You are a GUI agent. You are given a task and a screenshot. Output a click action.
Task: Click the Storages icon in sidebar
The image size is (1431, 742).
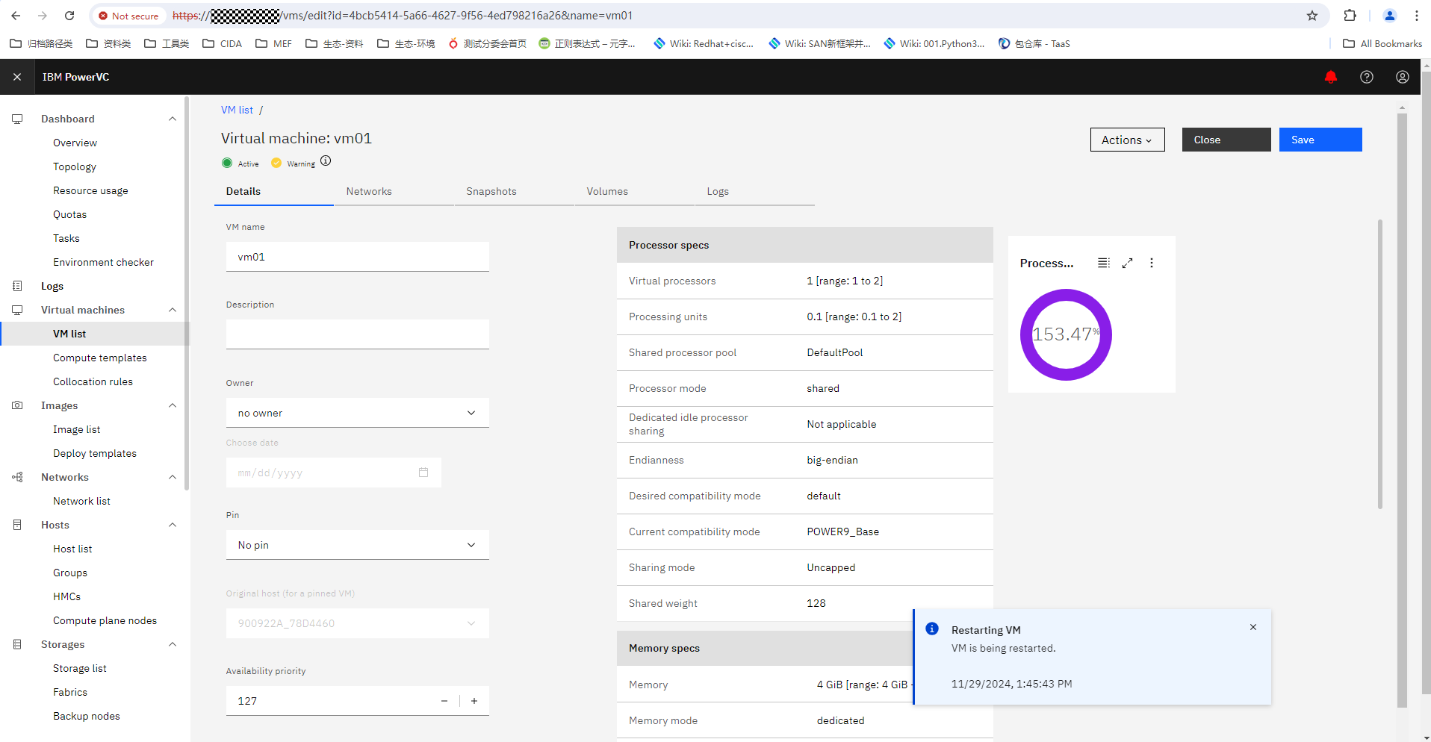(17, 644)
